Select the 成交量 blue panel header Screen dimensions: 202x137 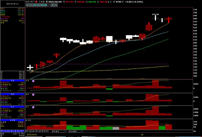point(13,120)
